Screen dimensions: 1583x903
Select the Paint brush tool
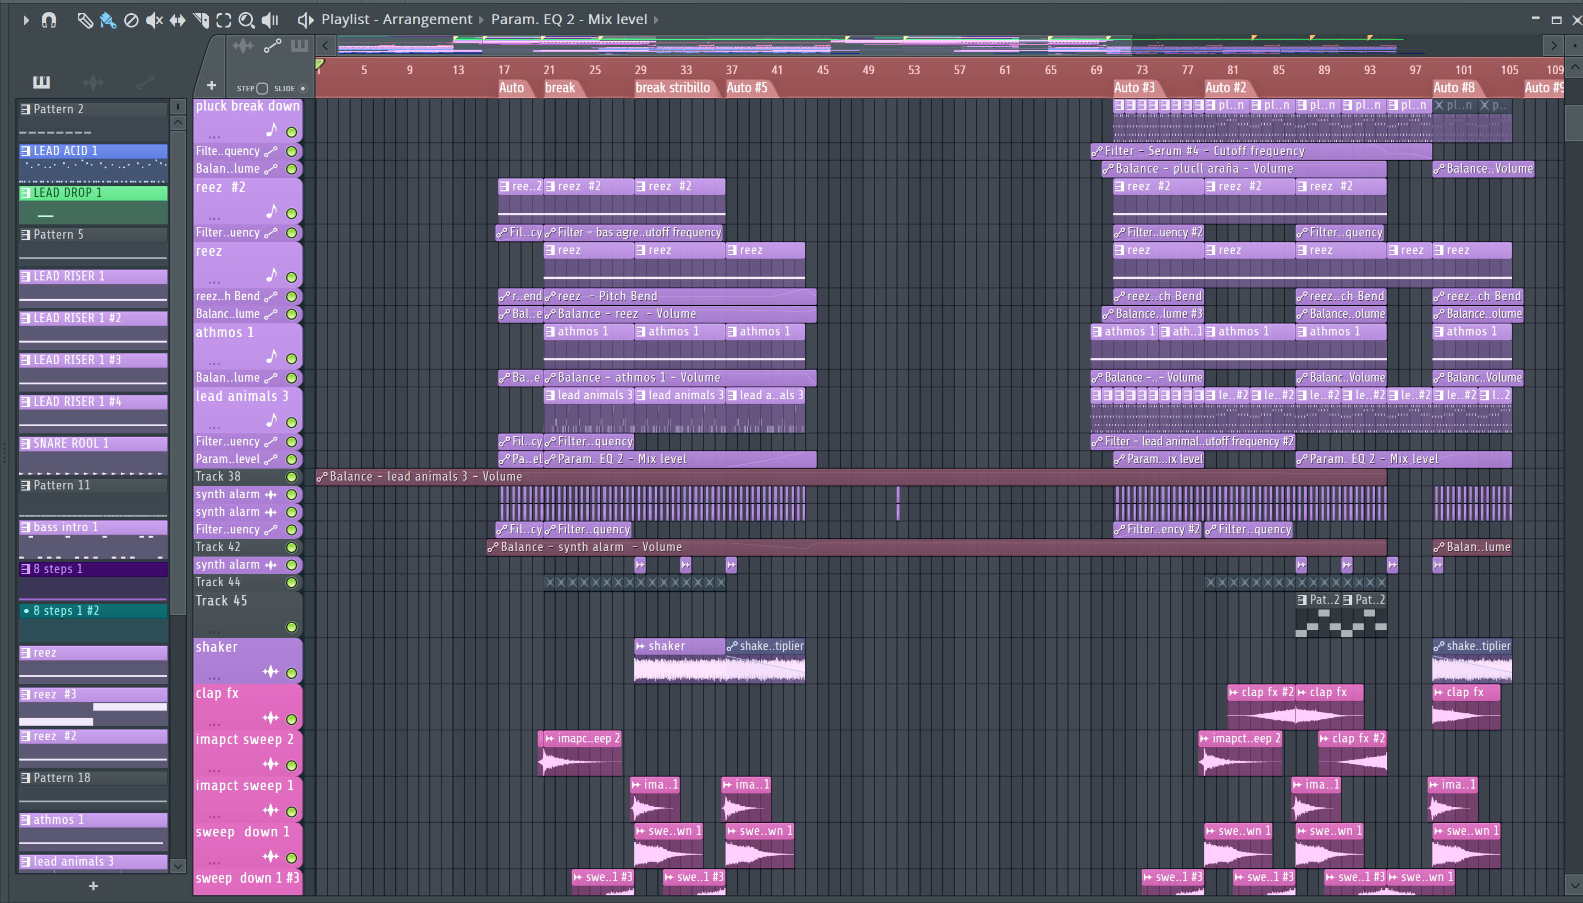point(108,20)
